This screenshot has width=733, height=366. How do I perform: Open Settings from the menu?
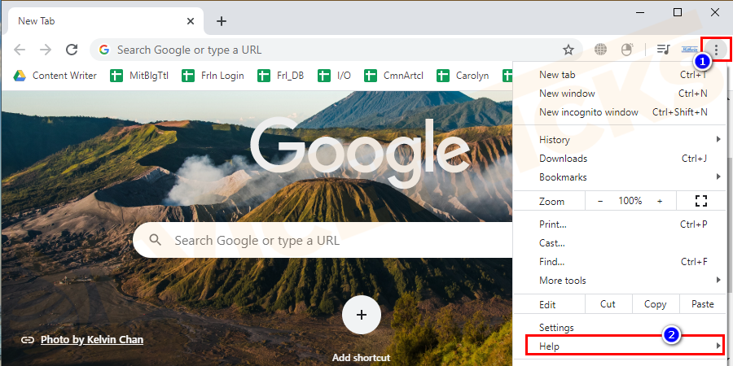pyautogui.click(x=620, y=327)
